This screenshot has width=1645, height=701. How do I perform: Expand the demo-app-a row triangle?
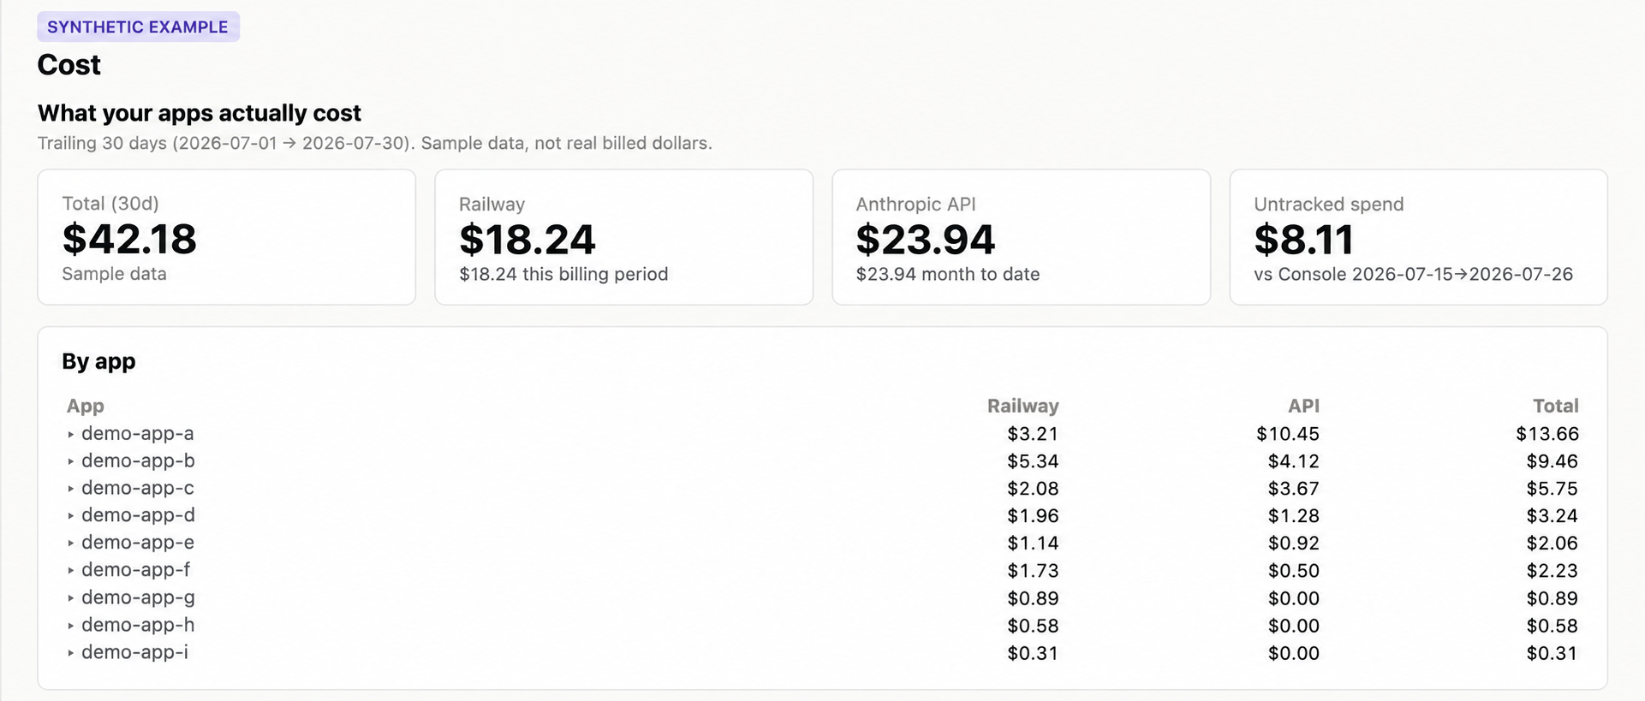pos(71,434)
